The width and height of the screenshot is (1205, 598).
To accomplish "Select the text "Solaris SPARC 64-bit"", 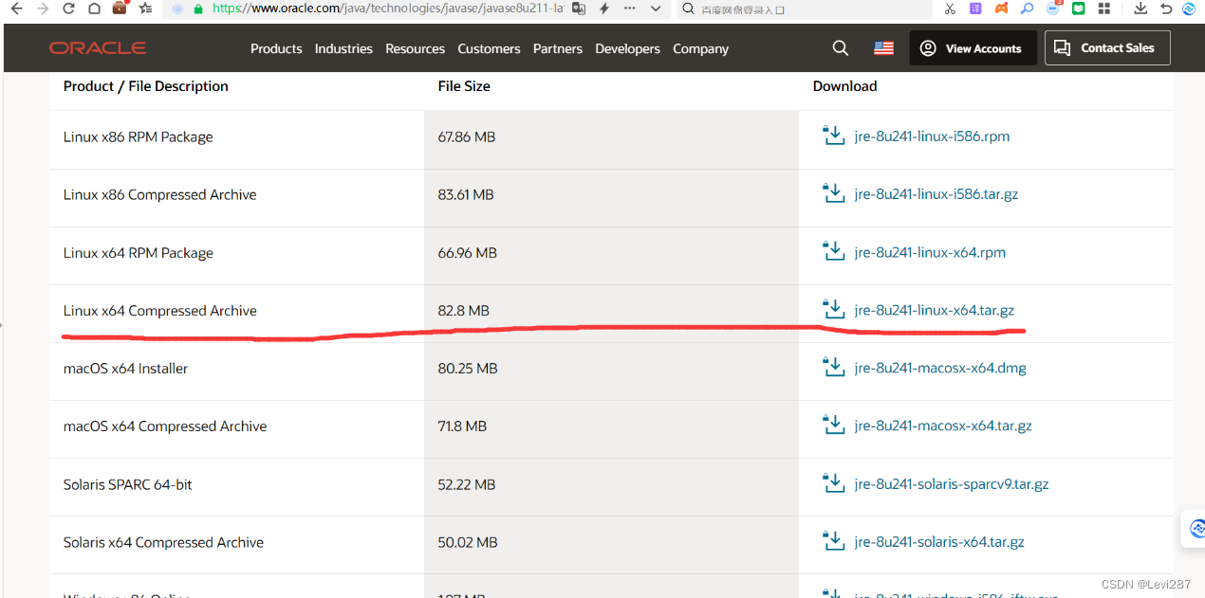I will (127, 484).
